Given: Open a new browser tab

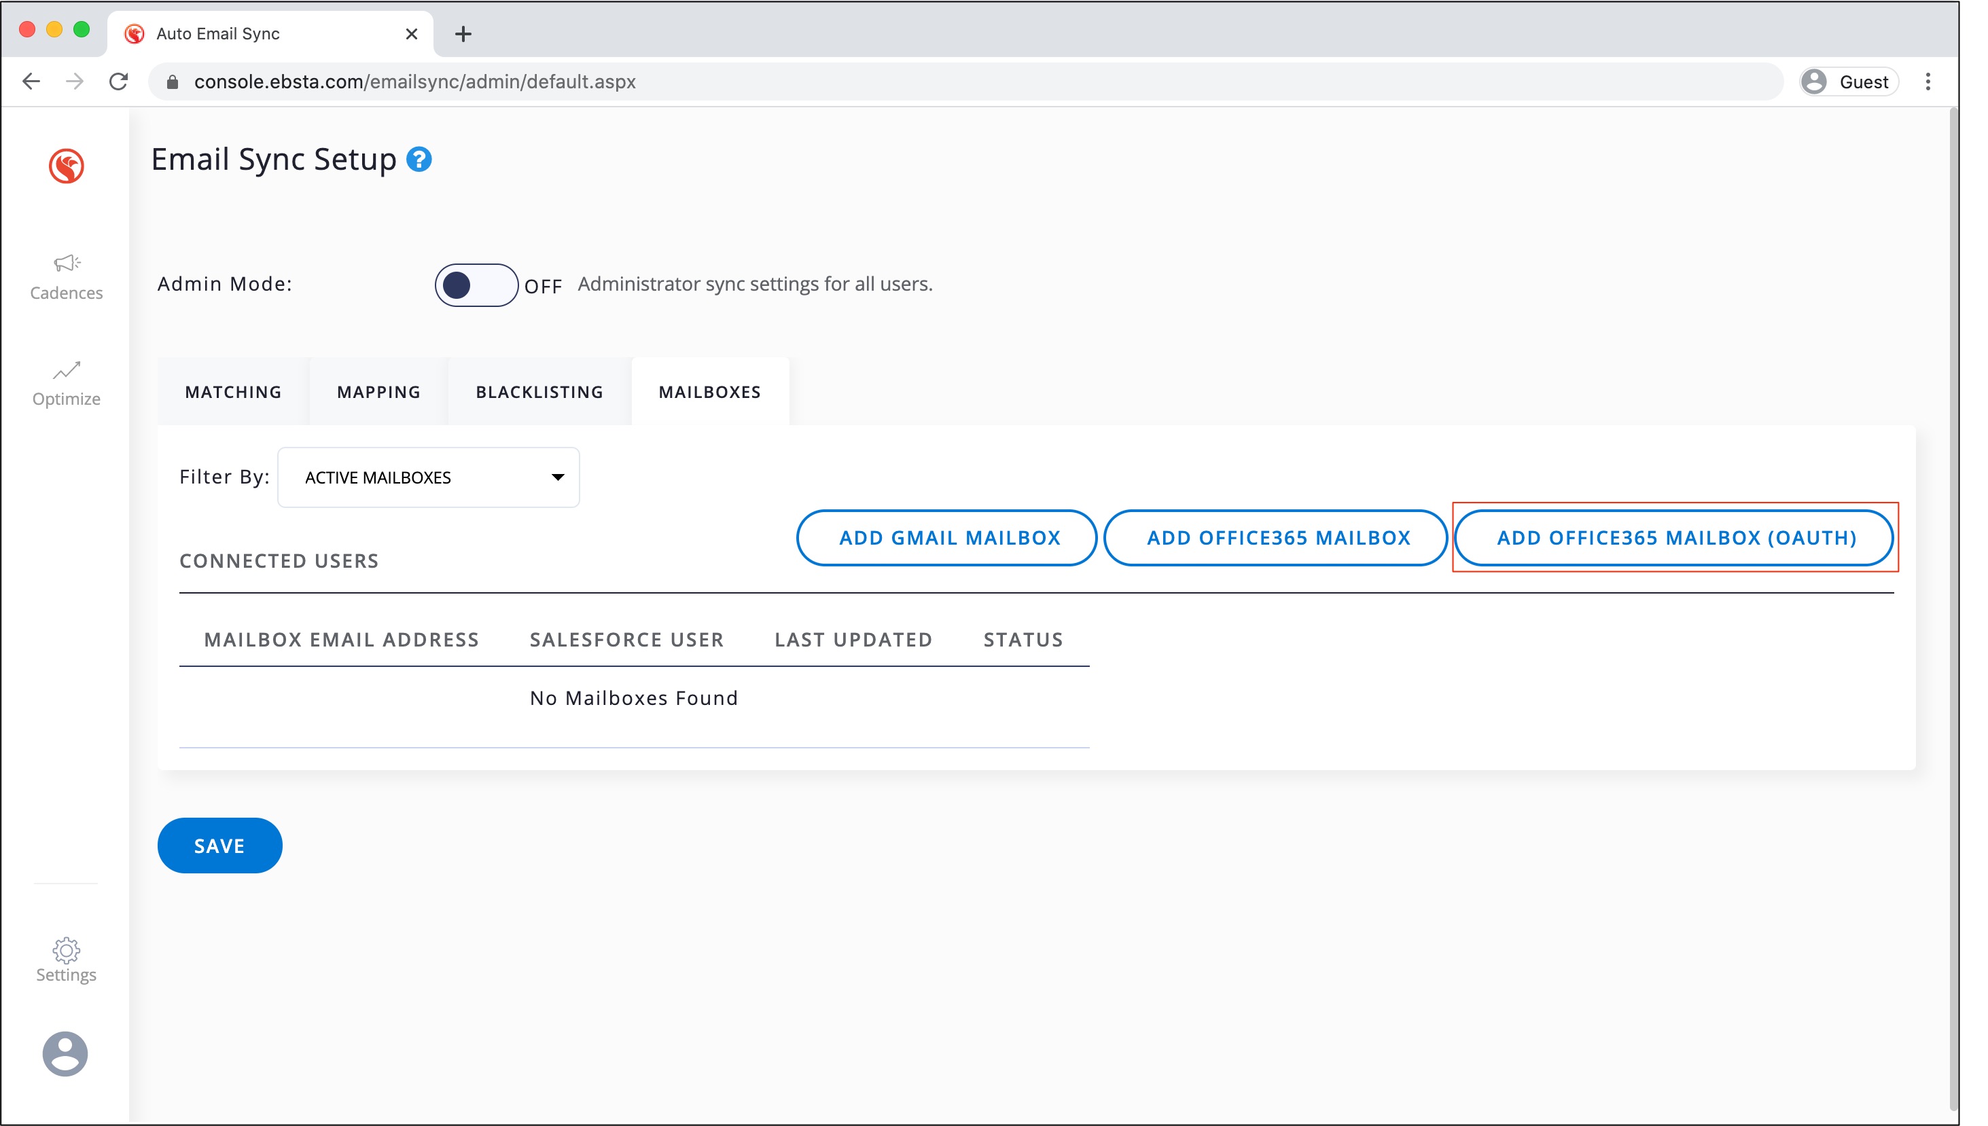Looking at the screenshot, I should (463, 34).
